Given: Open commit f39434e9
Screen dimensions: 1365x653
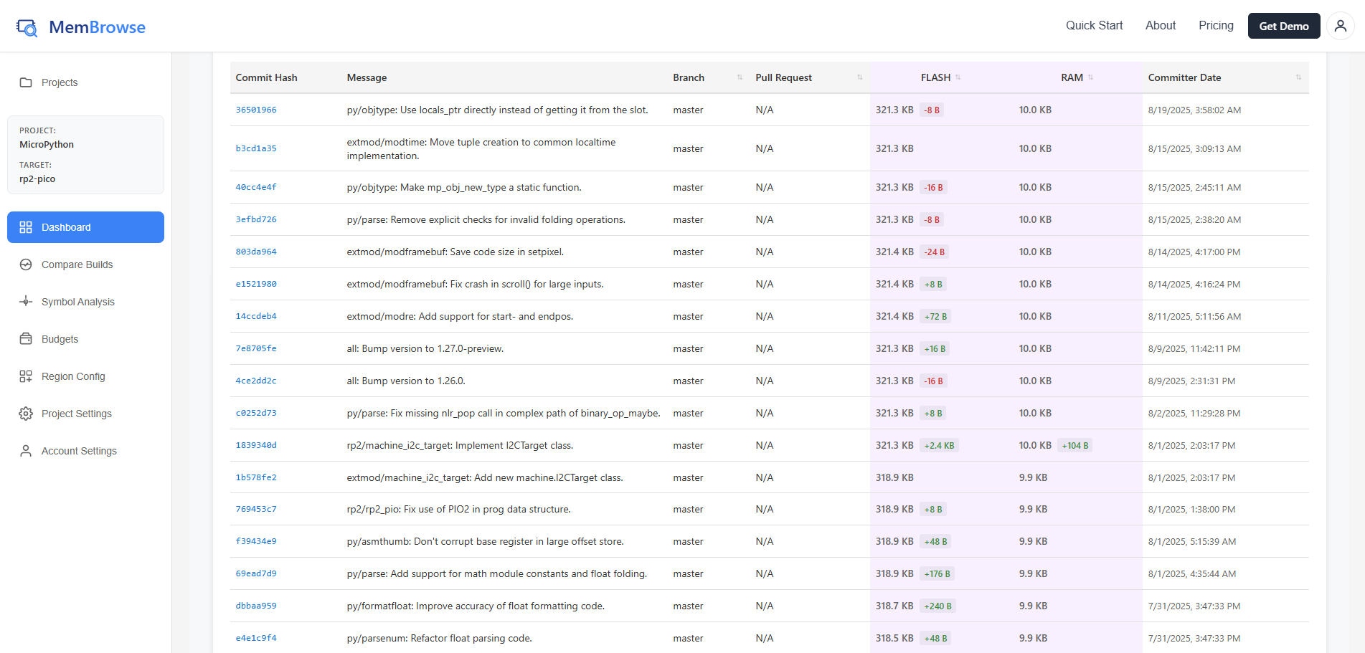Looking at the screenshot, I should tap(256, 541).
